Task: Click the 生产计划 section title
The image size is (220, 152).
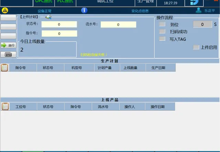Action: (x=109, y=61)
